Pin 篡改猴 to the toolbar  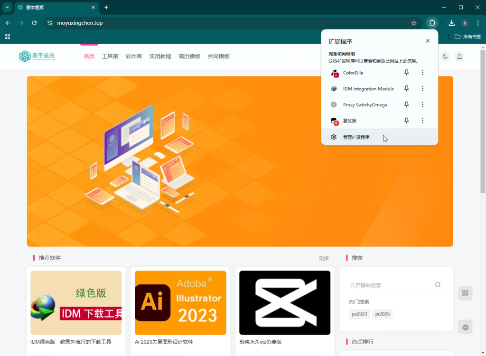(x=406, y=121)
